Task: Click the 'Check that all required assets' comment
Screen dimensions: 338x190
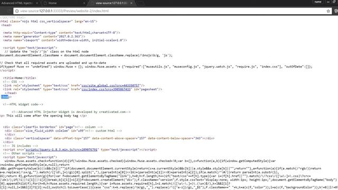Action: point(53,63)
